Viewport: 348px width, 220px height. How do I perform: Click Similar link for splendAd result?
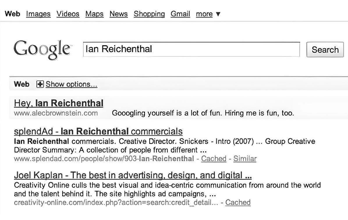[245, 159]
